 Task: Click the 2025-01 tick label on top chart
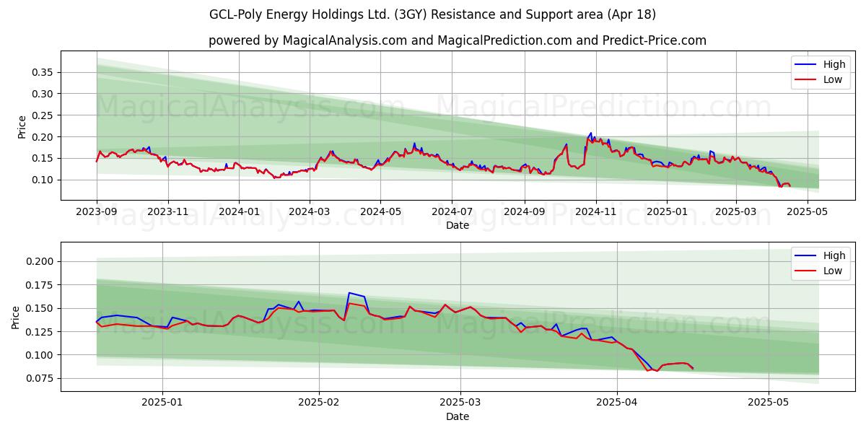click(666, 211)
